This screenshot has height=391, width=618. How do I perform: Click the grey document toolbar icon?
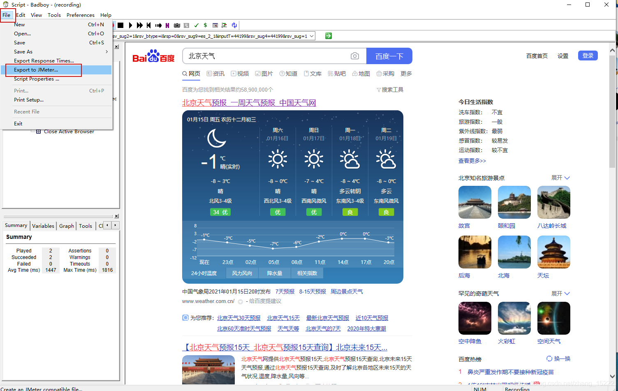(186, 25)
